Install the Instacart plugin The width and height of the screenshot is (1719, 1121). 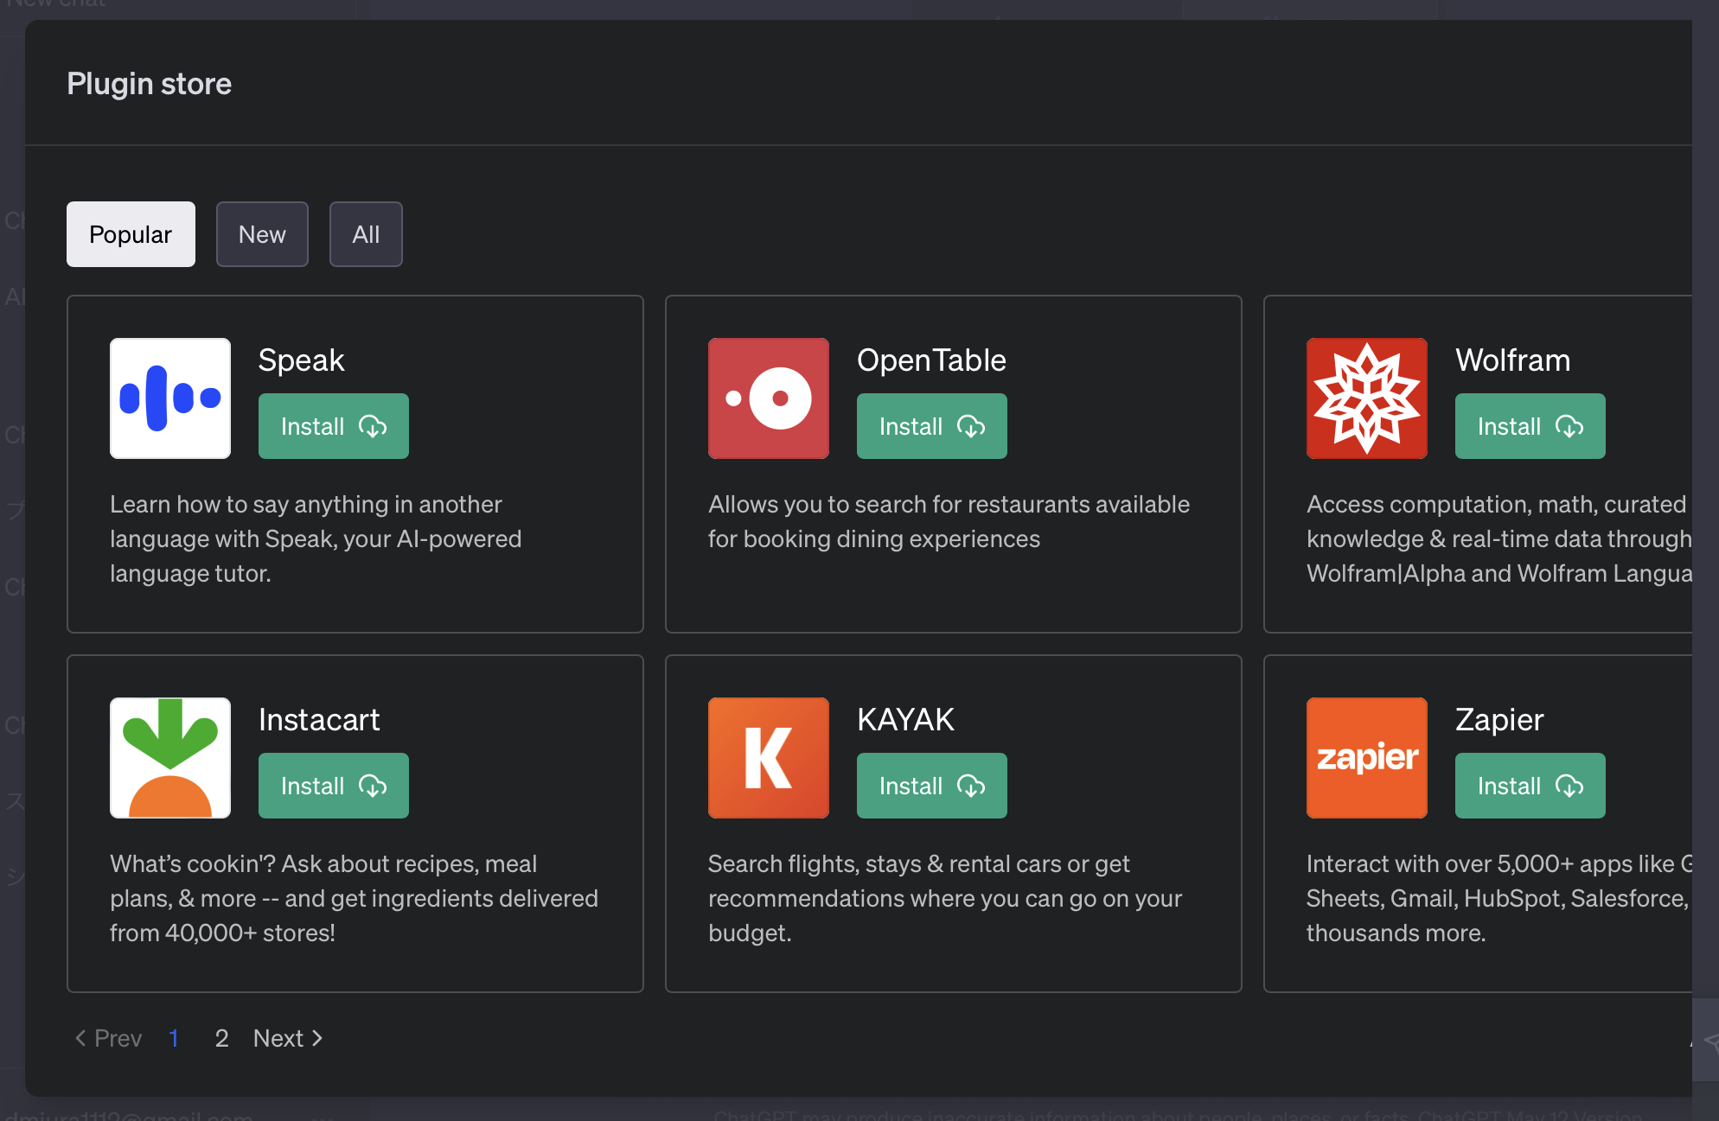pyautogui.click(x=334, y=786)
